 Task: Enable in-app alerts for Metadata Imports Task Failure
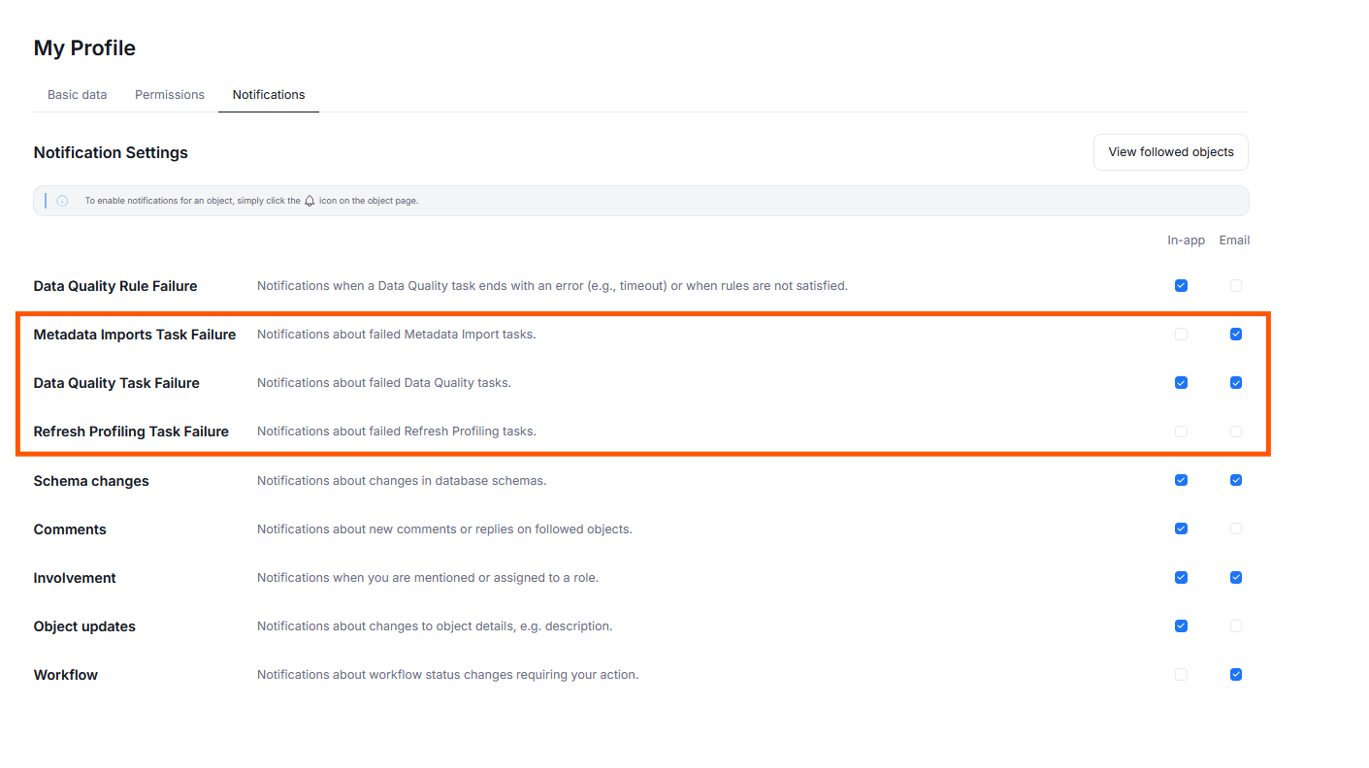tap(1181, 335)
